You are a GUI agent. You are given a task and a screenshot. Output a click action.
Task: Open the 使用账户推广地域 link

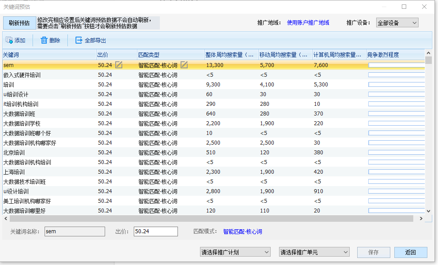click(308, 23)
